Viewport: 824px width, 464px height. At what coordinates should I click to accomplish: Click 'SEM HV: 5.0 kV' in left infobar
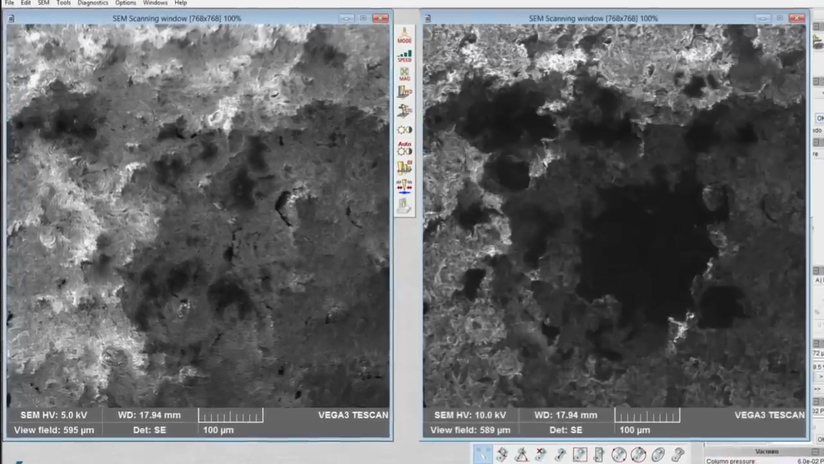[53, 415]
